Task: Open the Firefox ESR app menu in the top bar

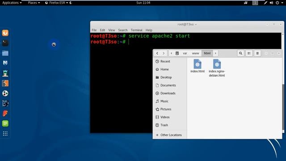Action: (x=57, y=3)
